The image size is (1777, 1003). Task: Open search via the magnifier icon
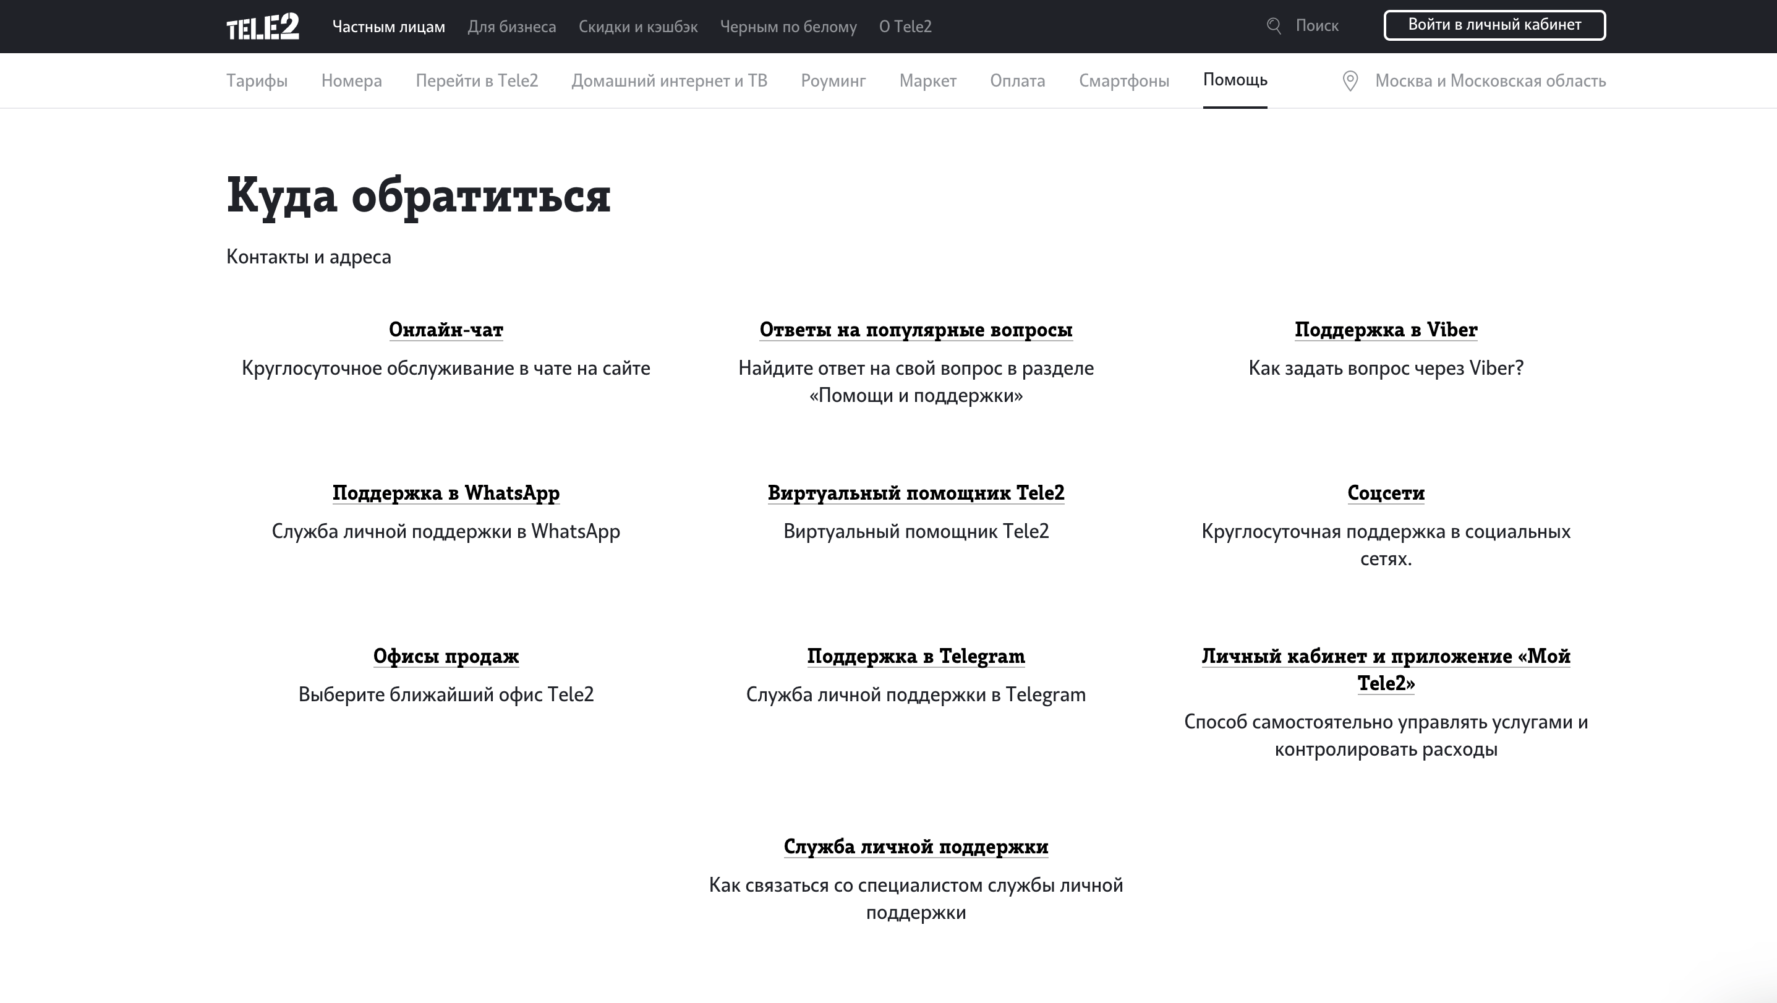coord(1272,25)
